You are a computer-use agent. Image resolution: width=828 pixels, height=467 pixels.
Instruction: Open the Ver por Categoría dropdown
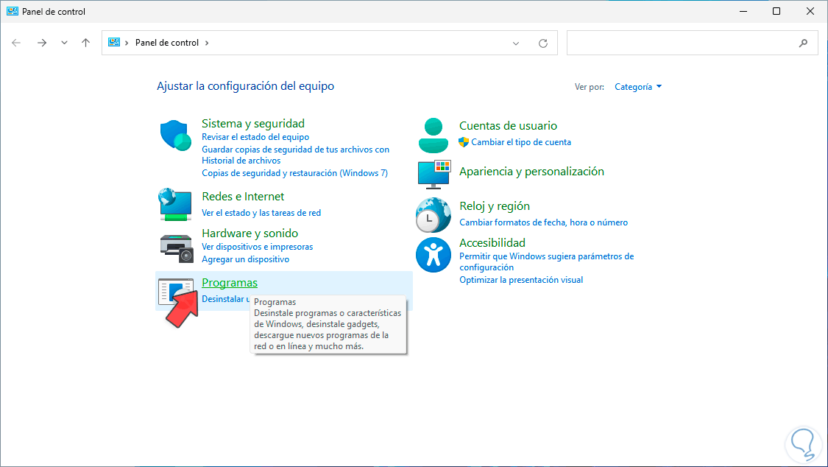coord(638,87)
